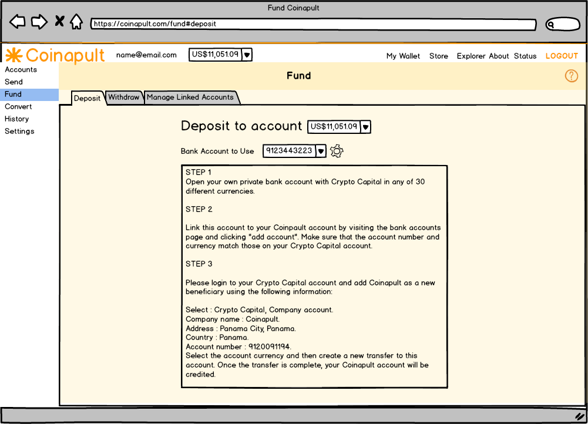The height and width of the screenshot is (424, 588).
Task: Go to browser home icon
Action: pyautogui.click(x=76, y=22)
